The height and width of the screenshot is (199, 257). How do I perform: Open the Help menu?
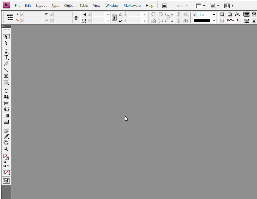[x=149, y=6]
